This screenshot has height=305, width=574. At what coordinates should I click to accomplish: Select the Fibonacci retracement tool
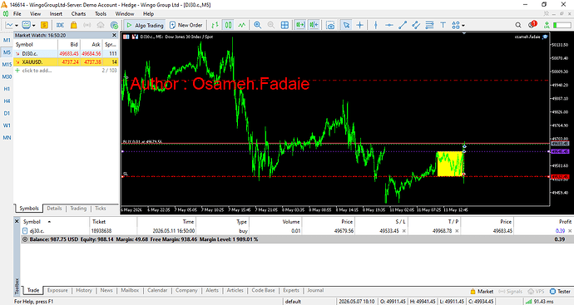(429, 25)
